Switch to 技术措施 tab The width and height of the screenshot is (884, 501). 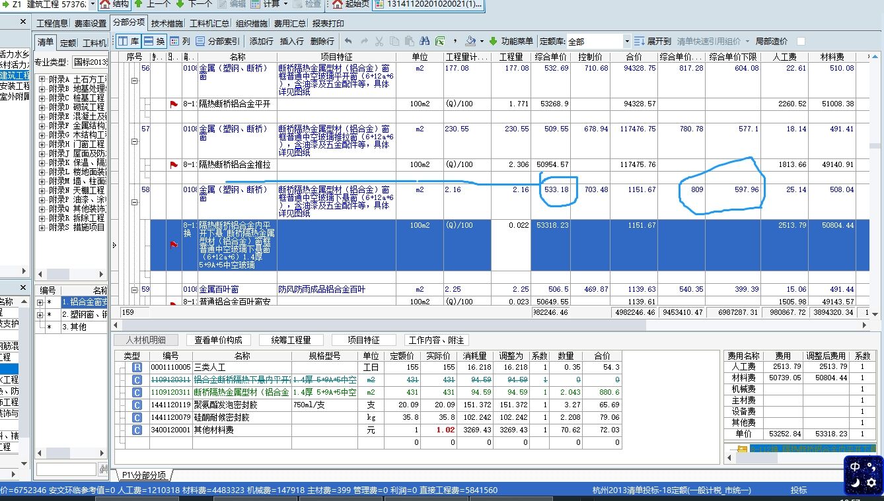(168, 23)
